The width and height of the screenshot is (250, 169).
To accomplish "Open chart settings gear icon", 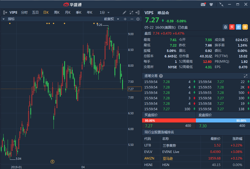I will click(138, 19).
